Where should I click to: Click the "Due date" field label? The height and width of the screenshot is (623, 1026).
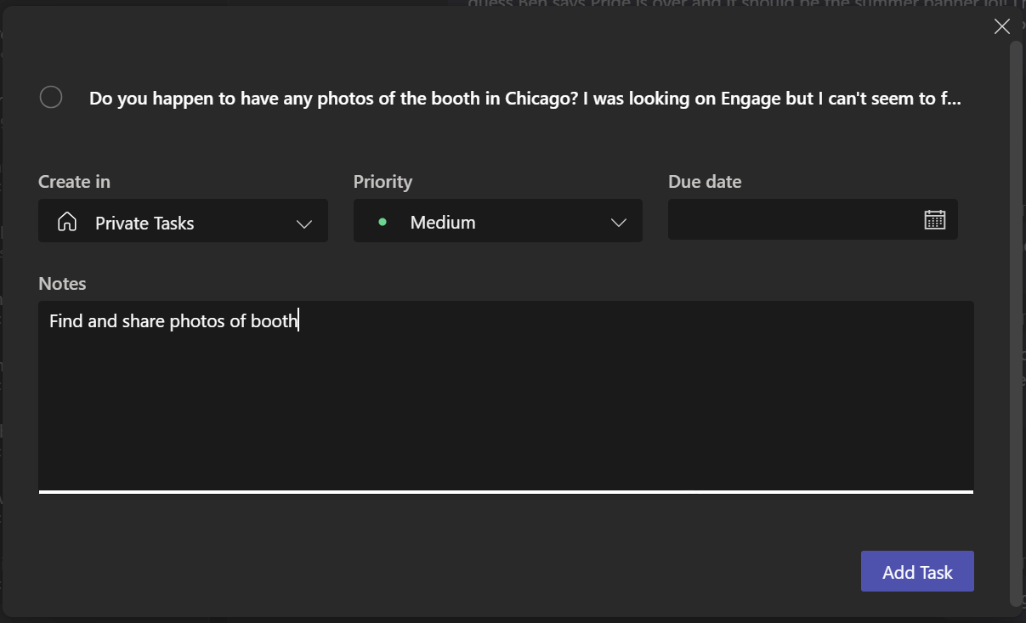tap(705, 182)
